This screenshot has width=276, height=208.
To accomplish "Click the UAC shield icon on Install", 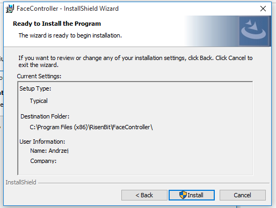I will point(183,195).
